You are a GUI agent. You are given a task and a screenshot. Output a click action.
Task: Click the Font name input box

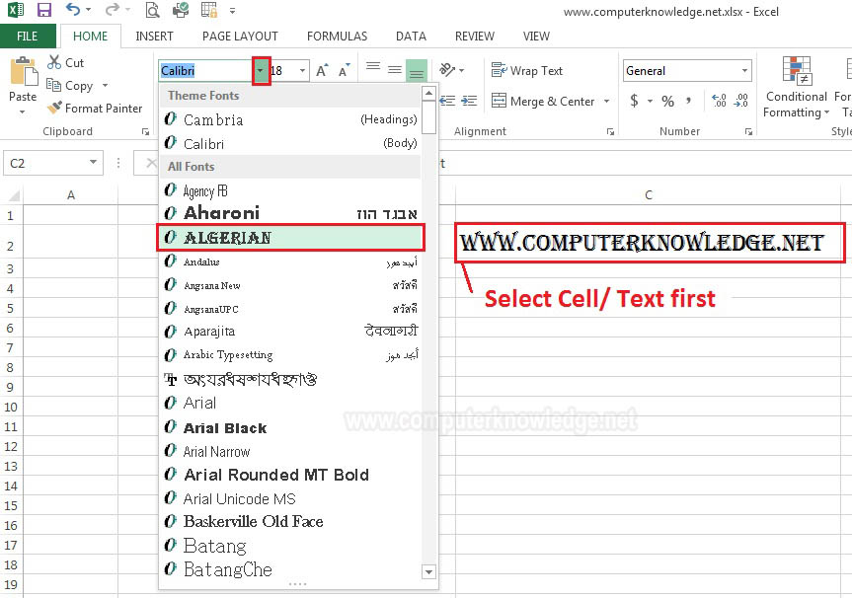[205, 71]
